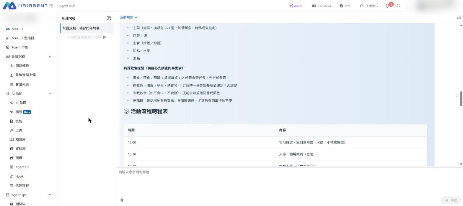This screenshot has width=463, height=206.
Task: Click the 資料庫 database icon
Action: click(12, 149)
